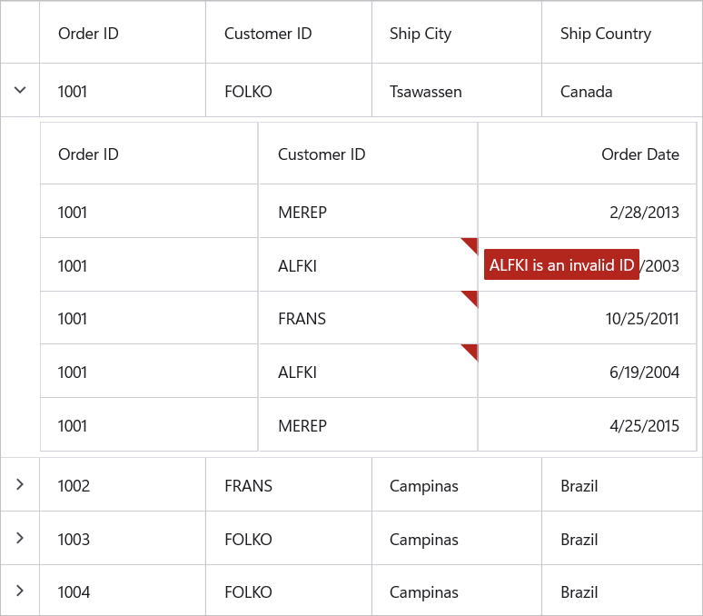The height and width of the screenshot is (616, 703).
Task: Click the outer grid Customer ID header
Action: (268, 34)
